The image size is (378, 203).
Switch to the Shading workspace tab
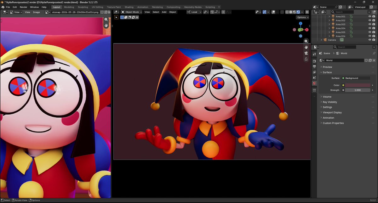click(129, 7)
